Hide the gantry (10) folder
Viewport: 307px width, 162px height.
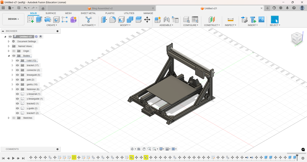click(x=17, y=84)
